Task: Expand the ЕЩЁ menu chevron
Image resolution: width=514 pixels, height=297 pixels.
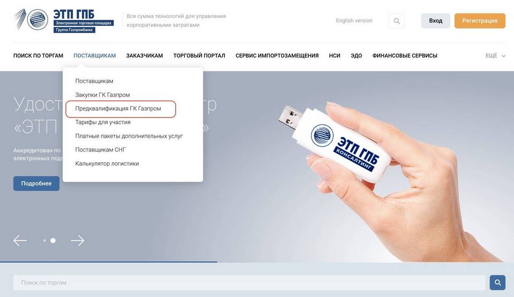Action: (503, 56)
